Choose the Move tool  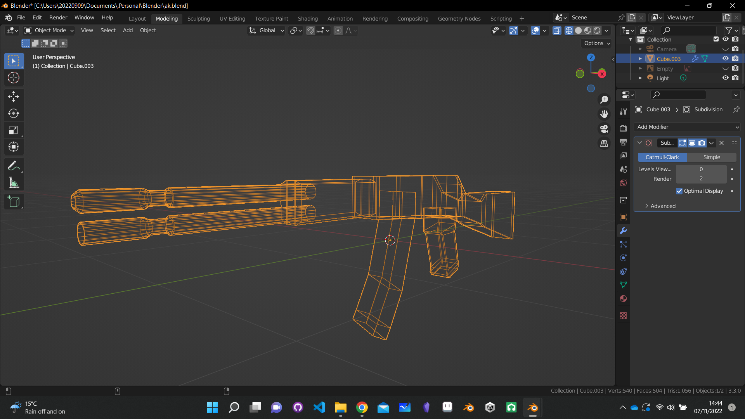14,96
